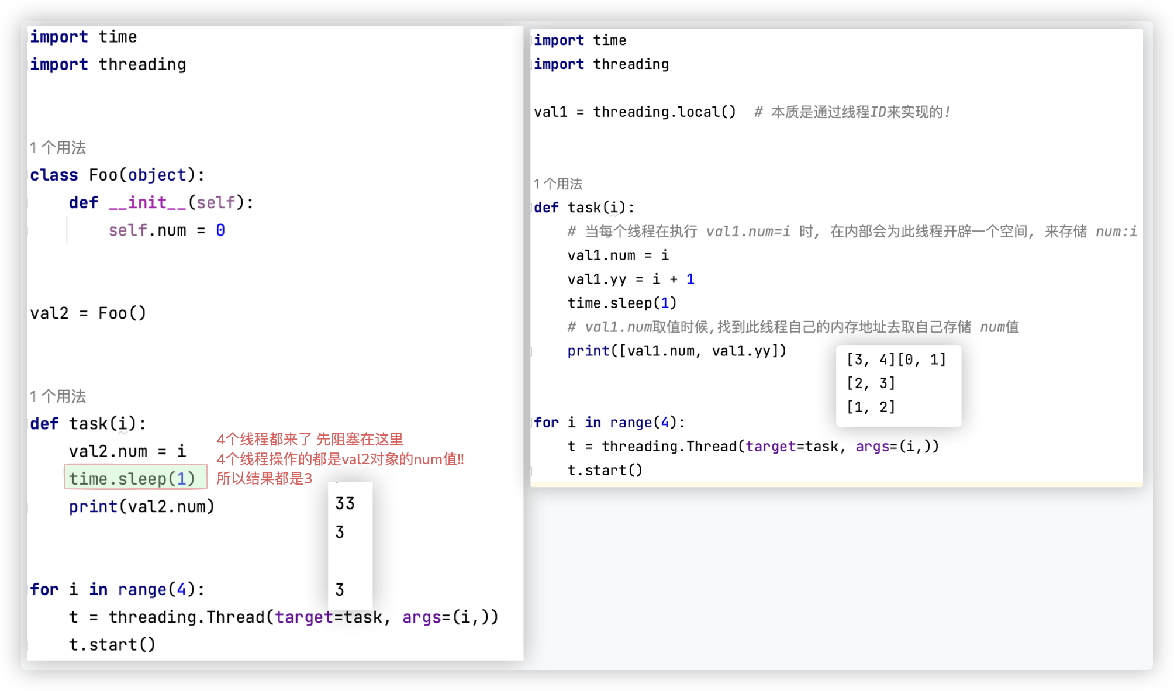The height and width of the screenshot is (691, 1174).
Task: Click the val1 = threading.local() line
Action: click(x=634, y=112)
